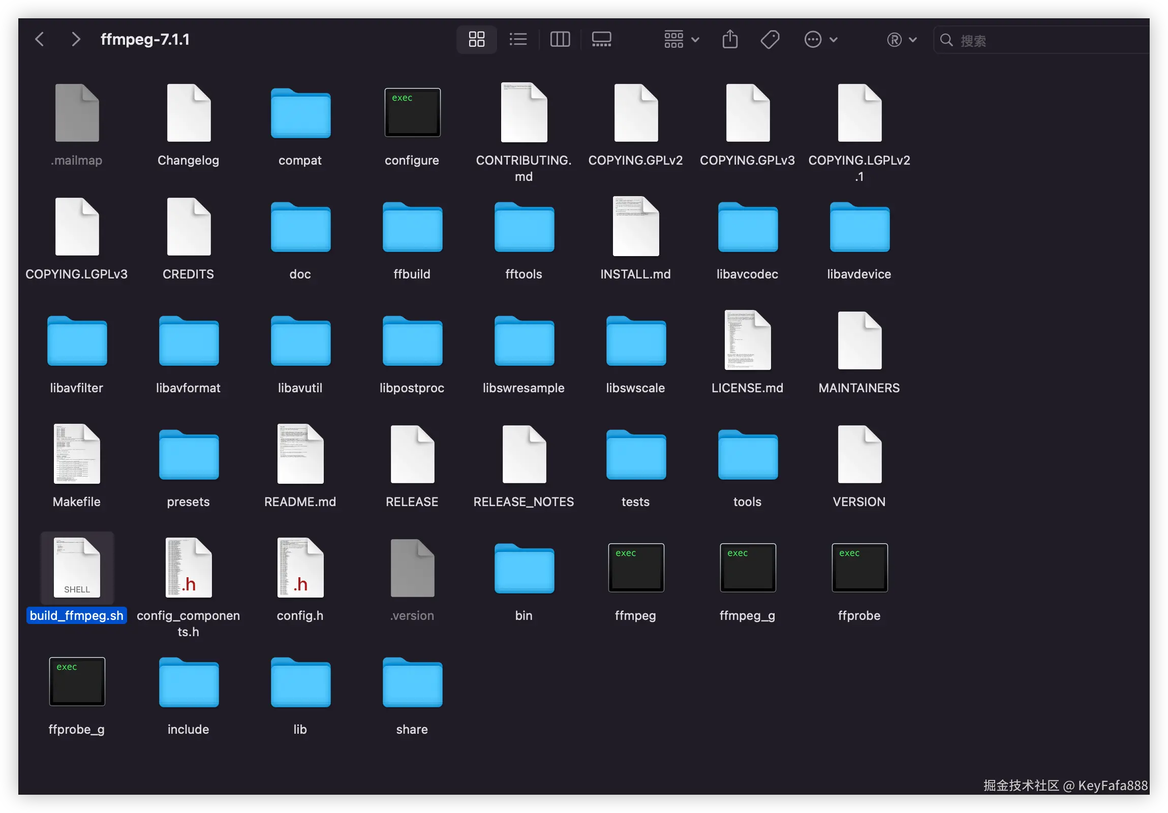Select the Makefile document thumbnail
Viewport: 1168px width, 813px height.
point(77,454)
